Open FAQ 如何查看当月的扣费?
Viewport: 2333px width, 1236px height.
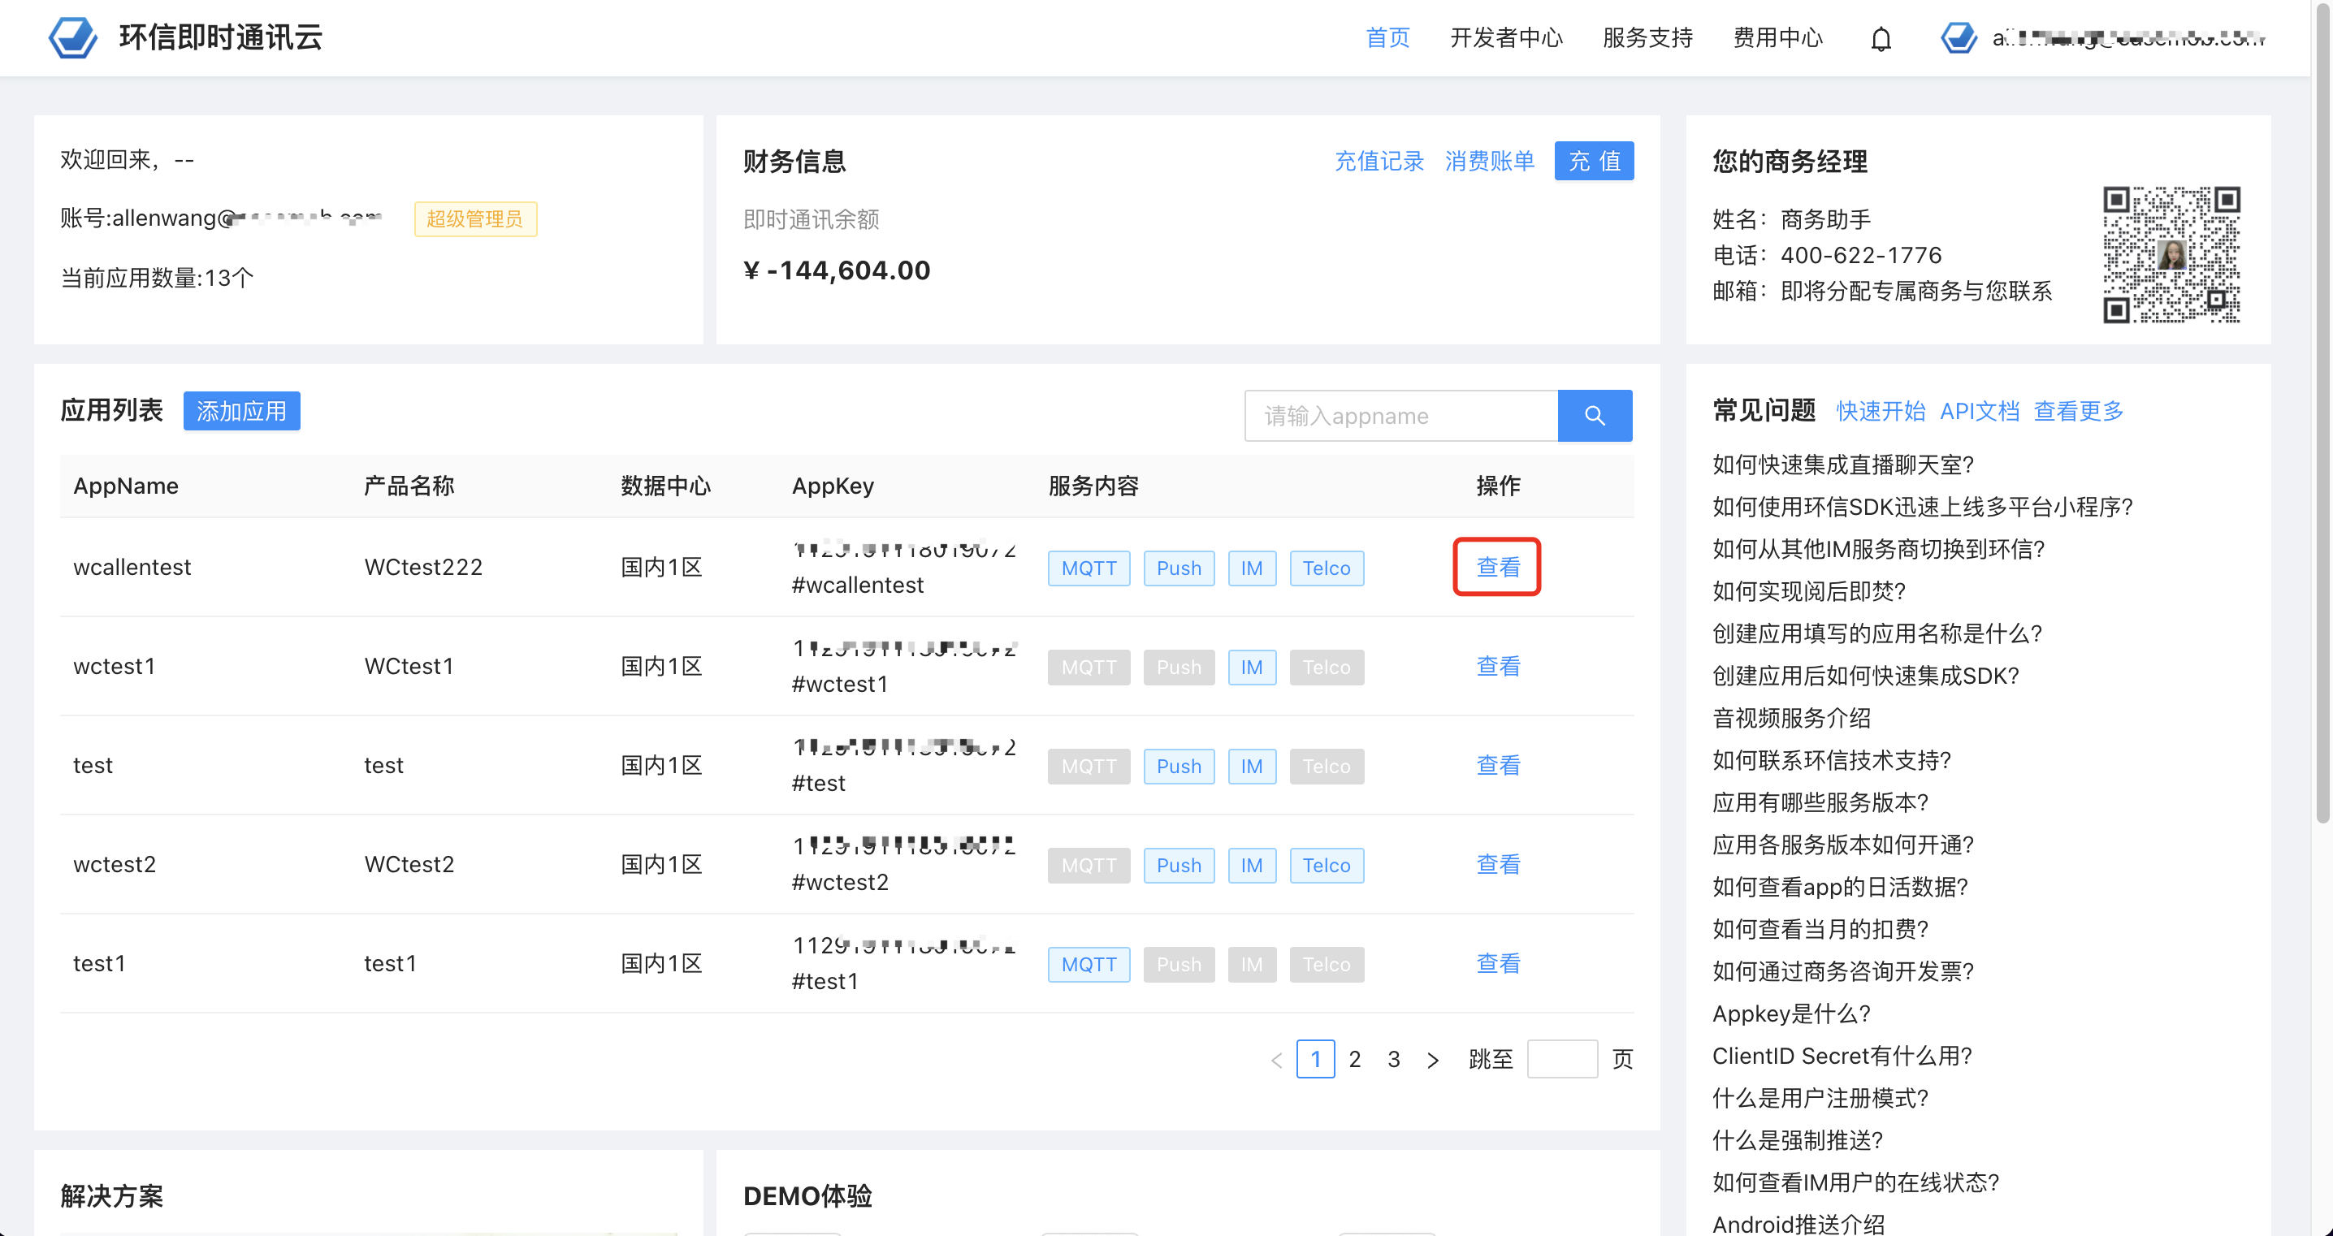pos(1820,930)
